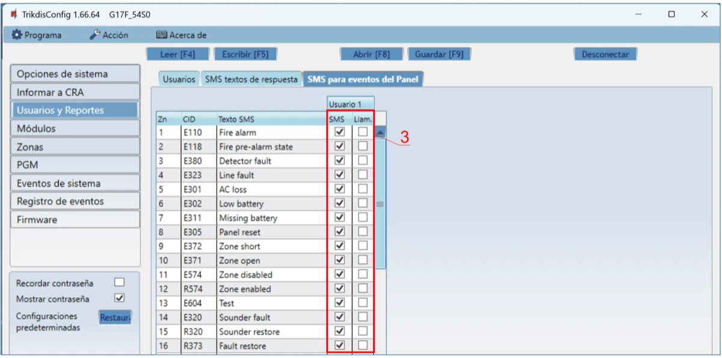Toggle the Recordar contraseña checkbox
Screen dimensions: 722x358
[x=119, y=282]
